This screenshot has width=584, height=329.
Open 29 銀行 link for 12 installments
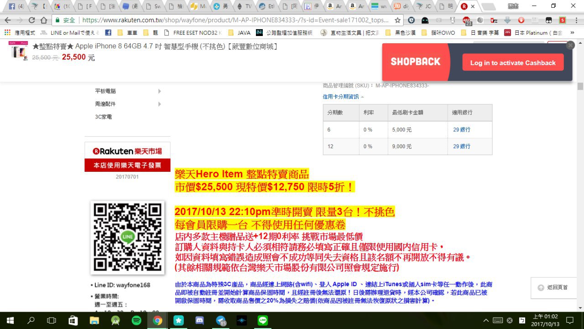point(462,146)
